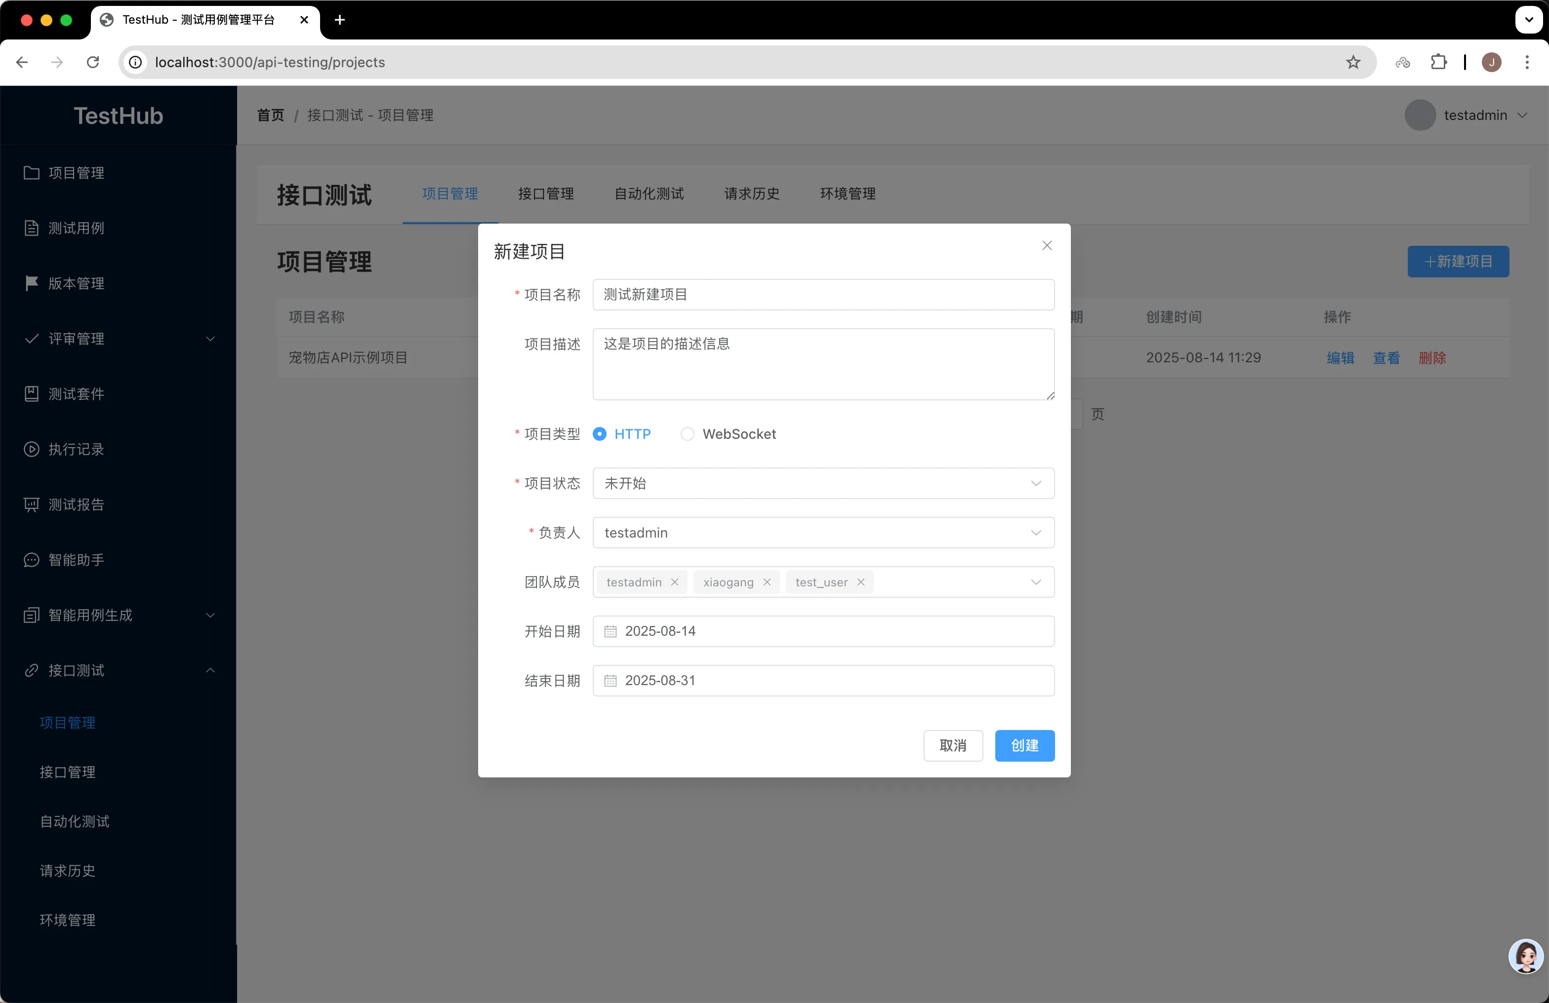This screenshot has height=1003, width=1549.
Task: Expand the 团队成员 multi-select dropdown
Action: pos(1035,582)
